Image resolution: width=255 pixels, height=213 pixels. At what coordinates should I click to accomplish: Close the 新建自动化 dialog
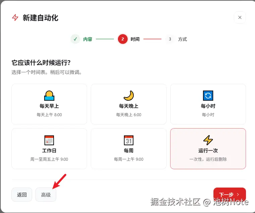[240, 17]
